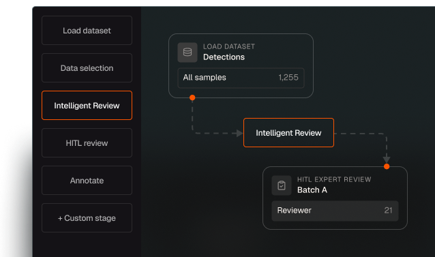Click the clipboard icon on Batch A node
The height and width of the screenshot is (257, 435).
click(282, 185)
